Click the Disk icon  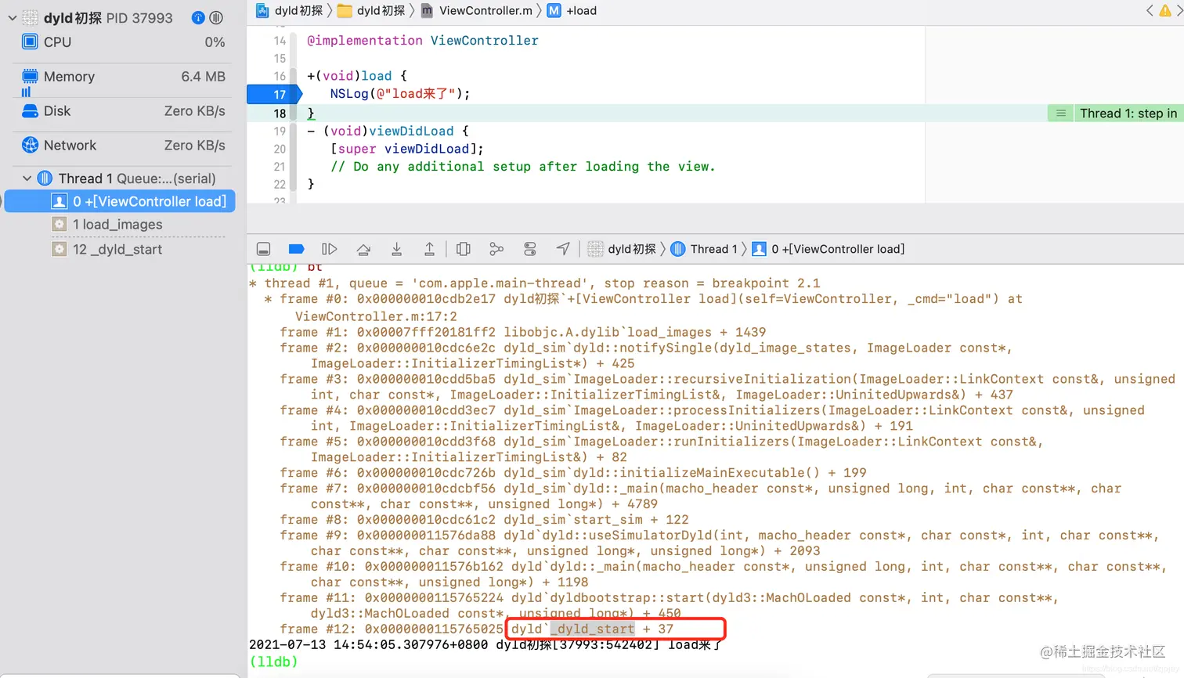point(30,111)
